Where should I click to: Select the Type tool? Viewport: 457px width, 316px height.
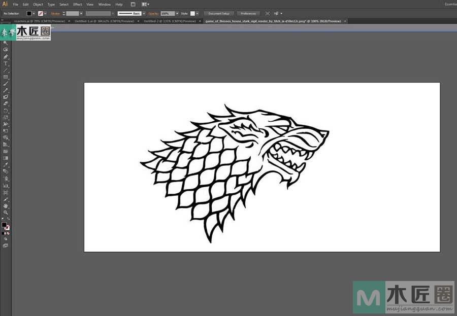pos(6,63)
